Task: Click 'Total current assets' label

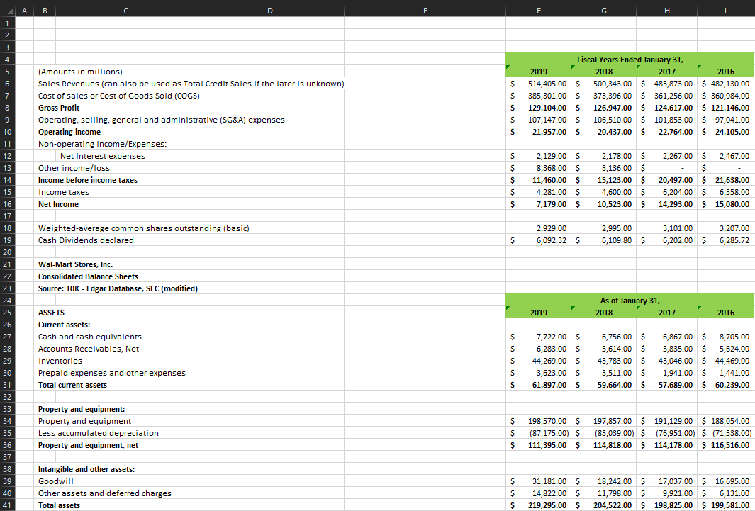Action: coord(73,384)
